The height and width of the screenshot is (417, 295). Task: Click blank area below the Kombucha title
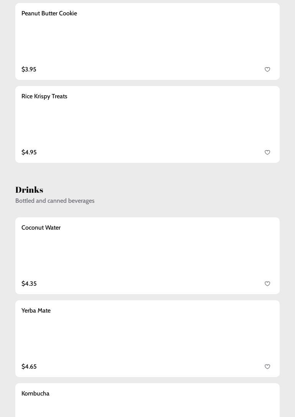147,408
